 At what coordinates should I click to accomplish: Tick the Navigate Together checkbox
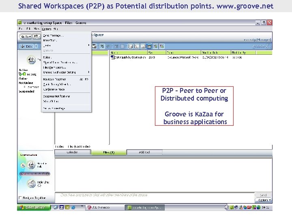[x=20, y=198]
